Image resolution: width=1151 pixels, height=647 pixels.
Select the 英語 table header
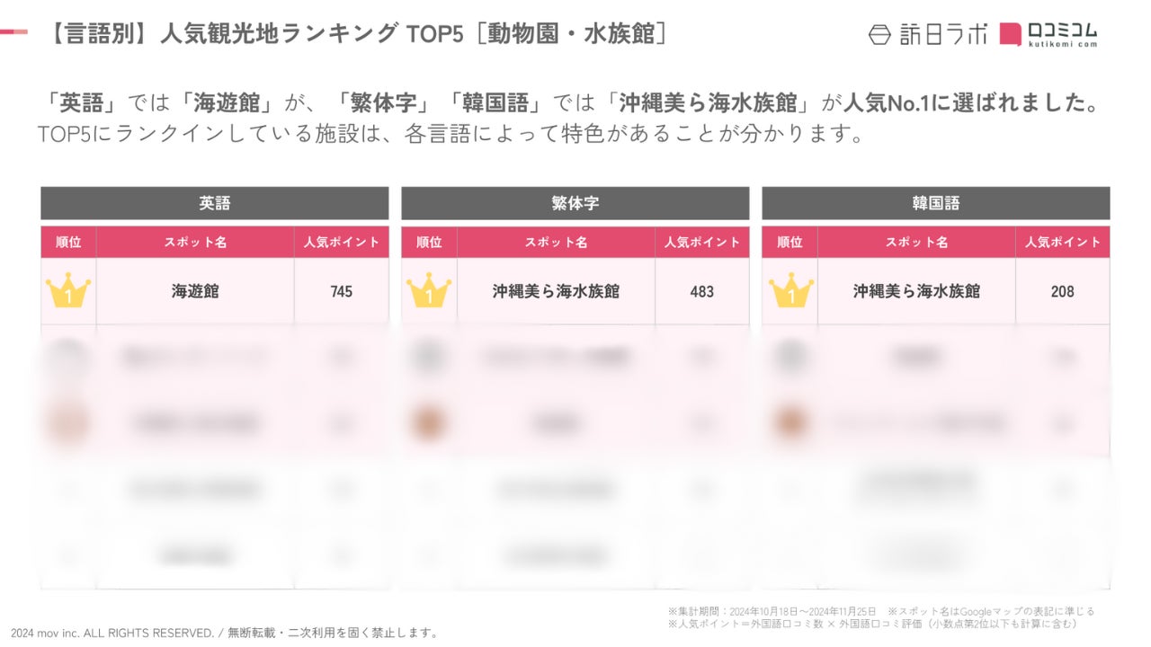coord(215,203)
